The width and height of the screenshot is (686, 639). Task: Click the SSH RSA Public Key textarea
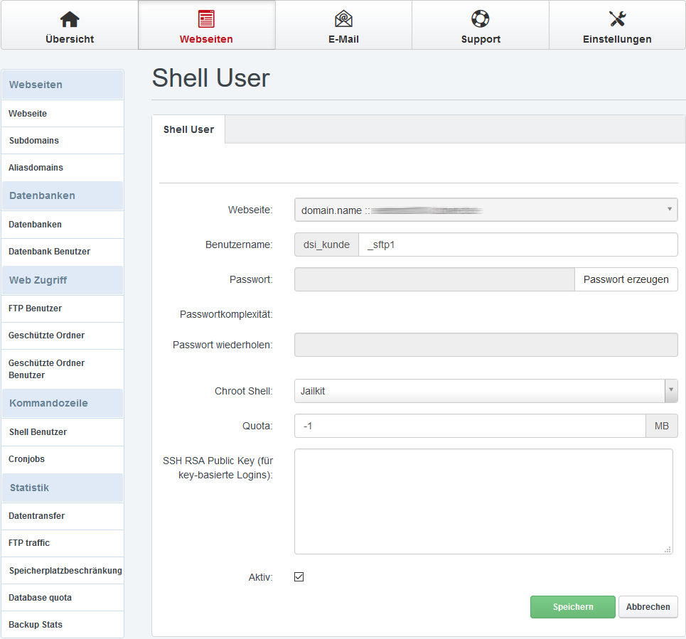[x=483, y=501]
